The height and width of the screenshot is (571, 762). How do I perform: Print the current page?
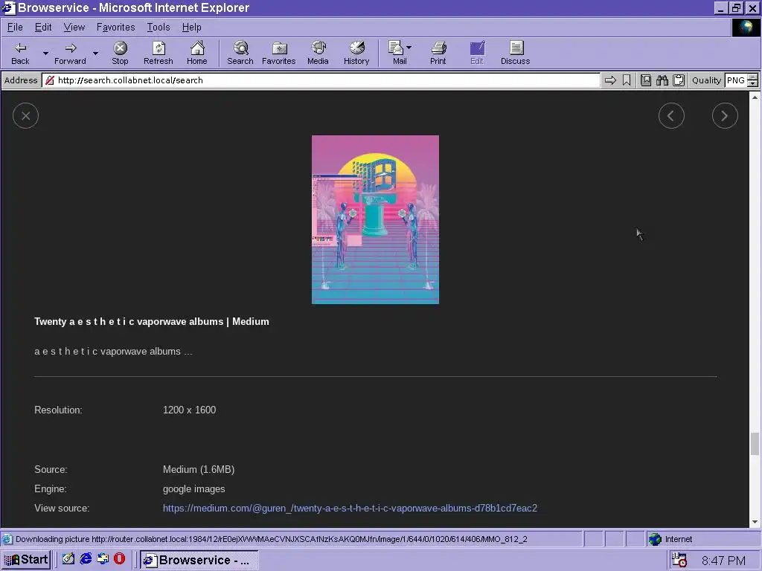click(x=438, y=54)
